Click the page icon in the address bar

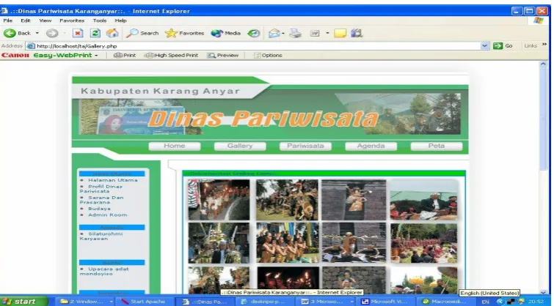(x=31, y=46)
